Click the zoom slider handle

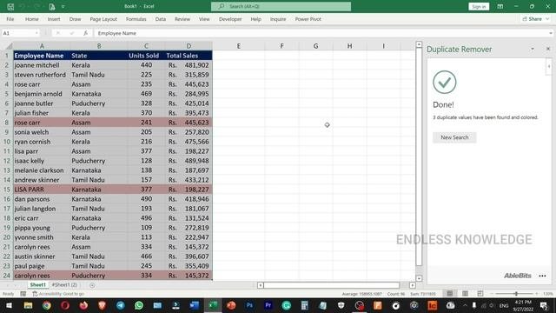coord(516,294)
